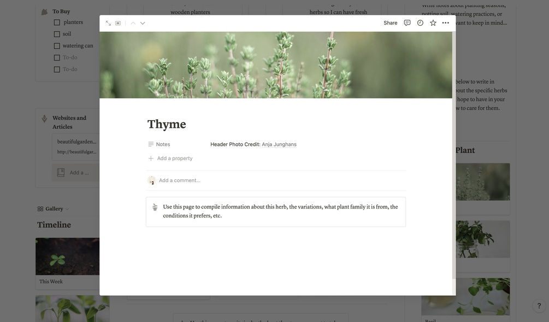
Task: Click the Websites and Articles plant icon
Action: click(44, 119)
